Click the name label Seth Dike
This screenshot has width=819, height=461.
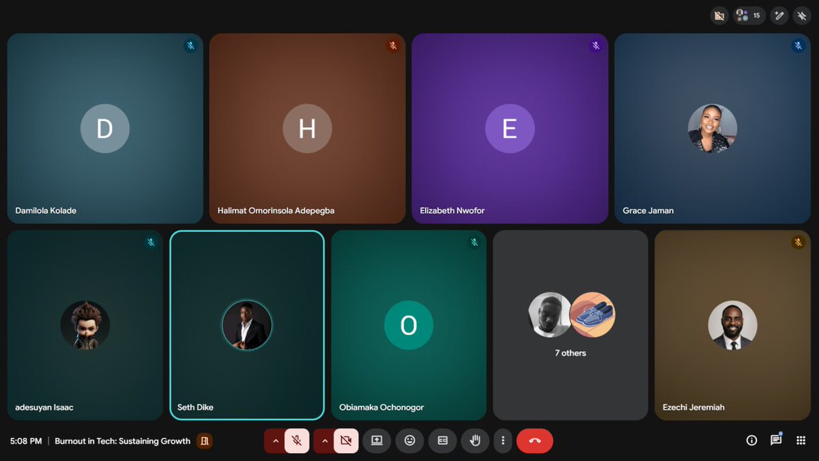(x=195, y=407)
